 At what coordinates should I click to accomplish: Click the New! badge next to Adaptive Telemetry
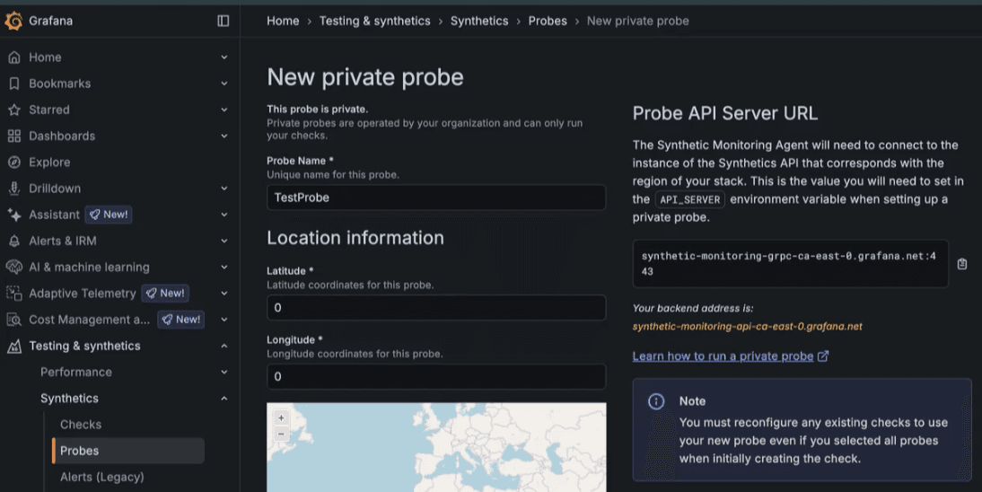click(x=165, y=294)
